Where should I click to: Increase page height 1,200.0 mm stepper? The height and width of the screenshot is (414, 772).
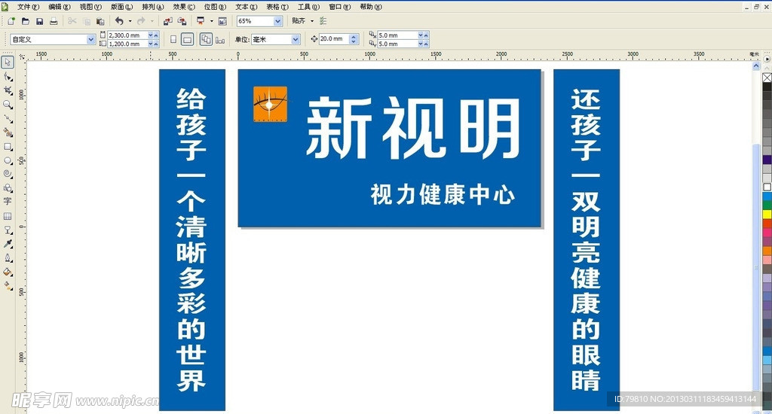click(x=156, y=44)
